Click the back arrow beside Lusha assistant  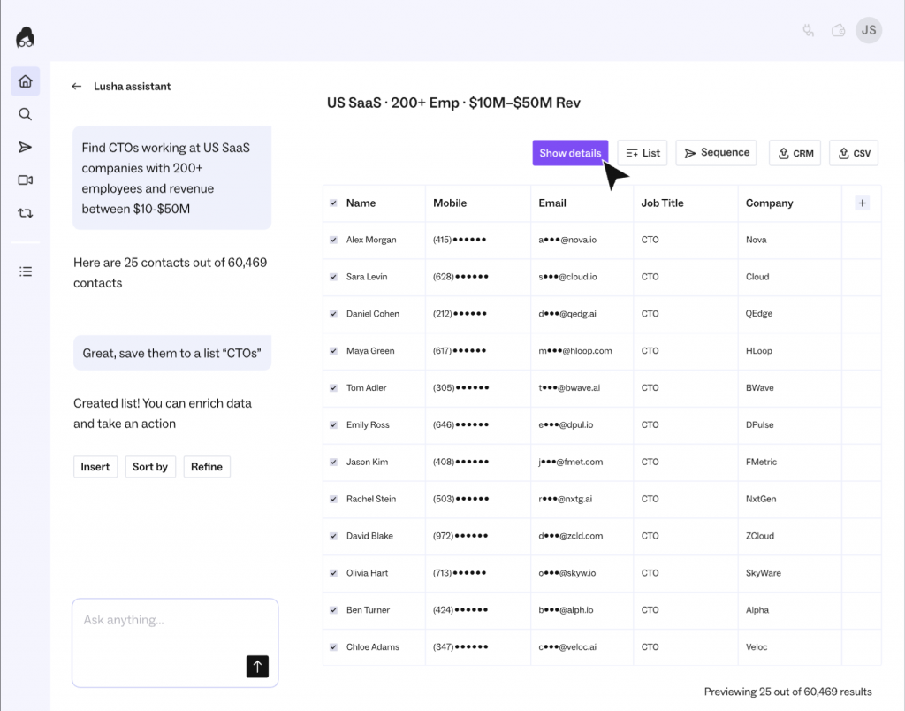coord(77,87)
